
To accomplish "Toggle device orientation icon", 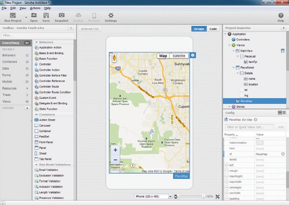I will pyautogui.click(x=176, y=197).
